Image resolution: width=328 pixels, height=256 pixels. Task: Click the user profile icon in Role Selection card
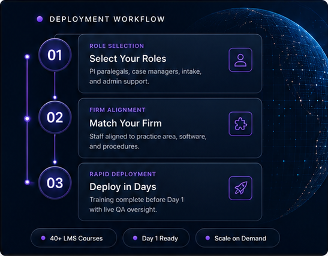pyautogui.click(x=240, y=60)
